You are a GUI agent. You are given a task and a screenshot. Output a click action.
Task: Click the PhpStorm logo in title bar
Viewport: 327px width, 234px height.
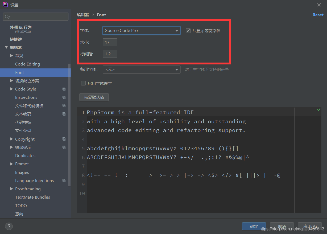tap(5, 5)
